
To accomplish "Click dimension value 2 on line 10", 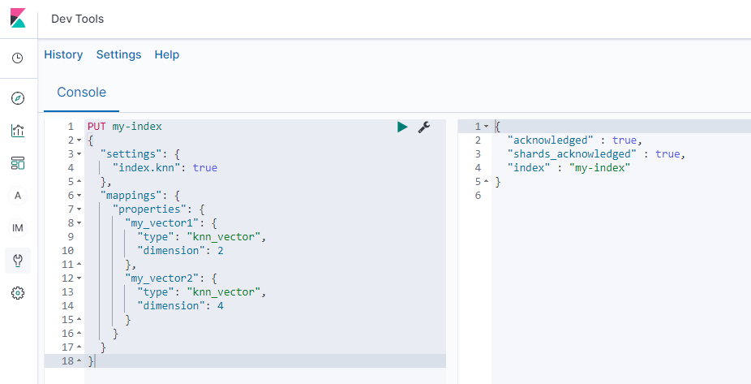I will click(x=221, y=251).
